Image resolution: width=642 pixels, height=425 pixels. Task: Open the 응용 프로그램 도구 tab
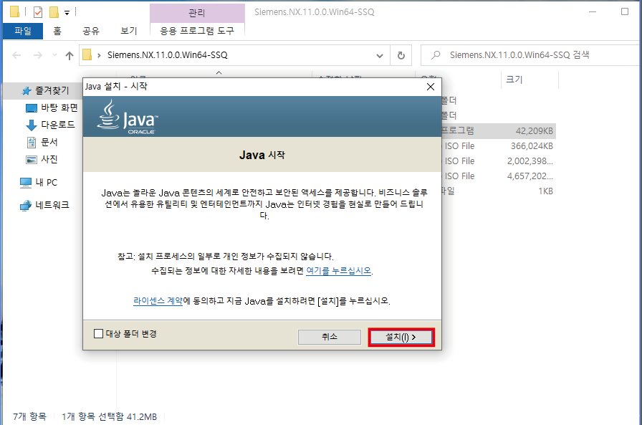(197, 31)
